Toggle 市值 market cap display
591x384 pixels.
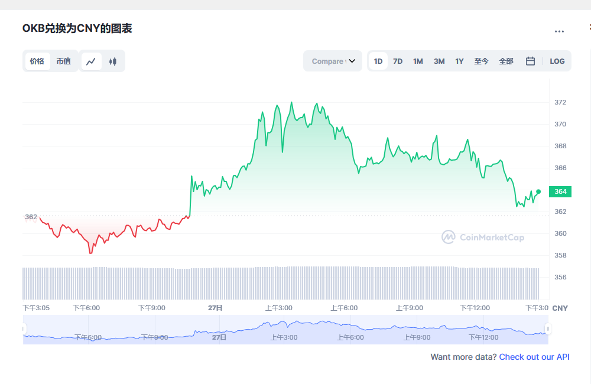pyautogui.click(x=64, y=61)
